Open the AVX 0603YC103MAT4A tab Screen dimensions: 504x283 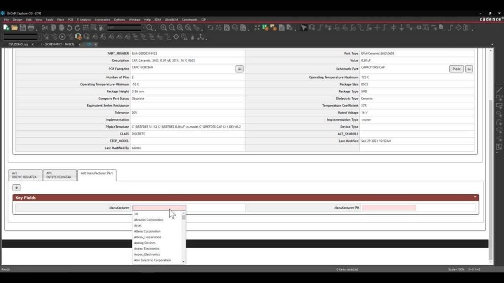pyautogui.click(x=60, y=175)
